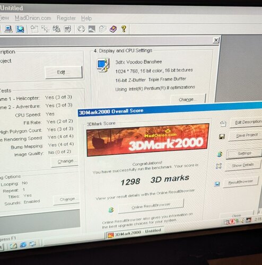The width and height of the screenshot is (262, 265).
Task: Click 'Yes (2 of 2)' next to Fill Rate
Action: click(60, 121)
